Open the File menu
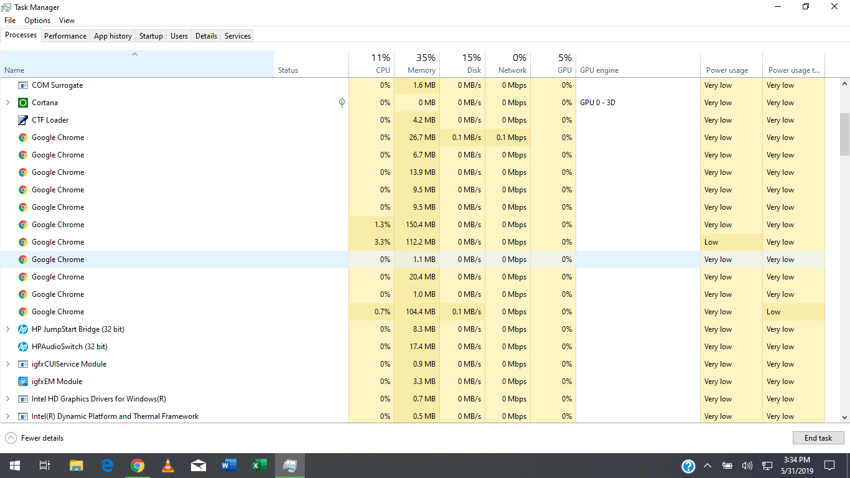Image resolution: width=850 pixels, height=478 pixels. [10, 21]
